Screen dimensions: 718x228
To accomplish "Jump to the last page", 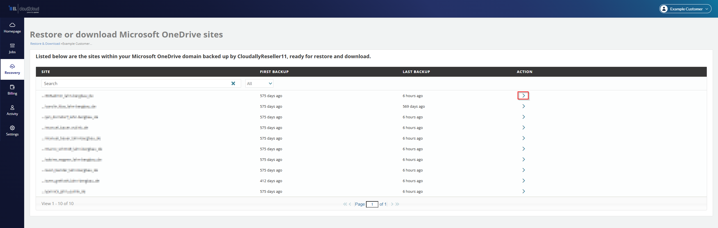I will pos(397,204).
